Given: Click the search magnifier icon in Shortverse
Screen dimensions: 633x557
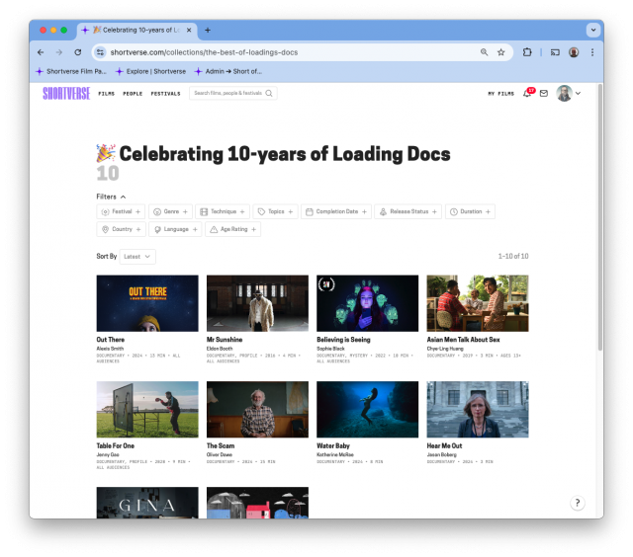Looking at the screenshot, I should click(269, 94).
